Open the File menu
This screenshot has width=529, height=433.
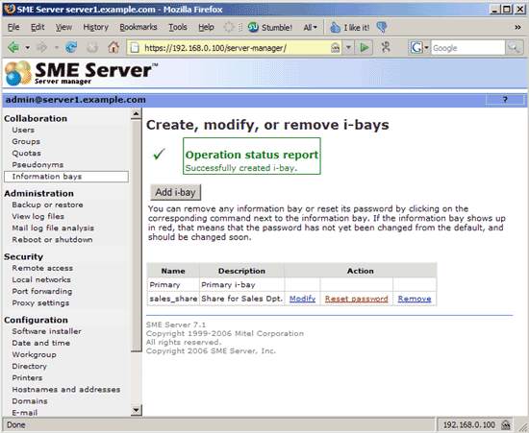pyautogui.click(x=13, y=27)
